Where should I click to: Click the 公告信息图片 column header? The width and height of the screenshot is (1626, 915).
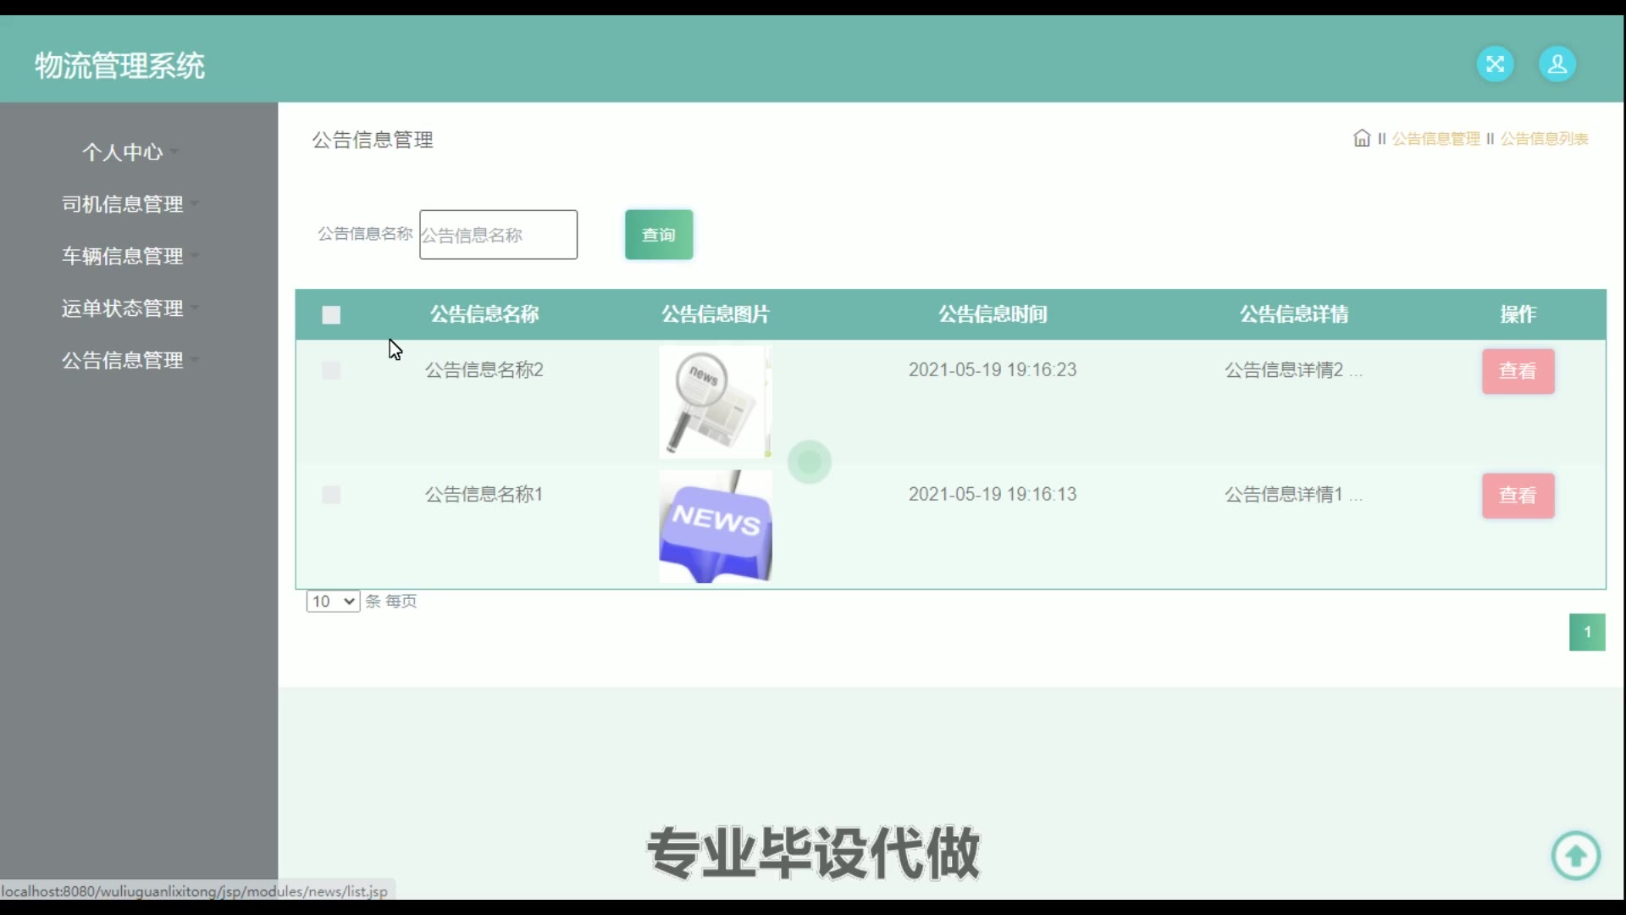coord(716,314)
